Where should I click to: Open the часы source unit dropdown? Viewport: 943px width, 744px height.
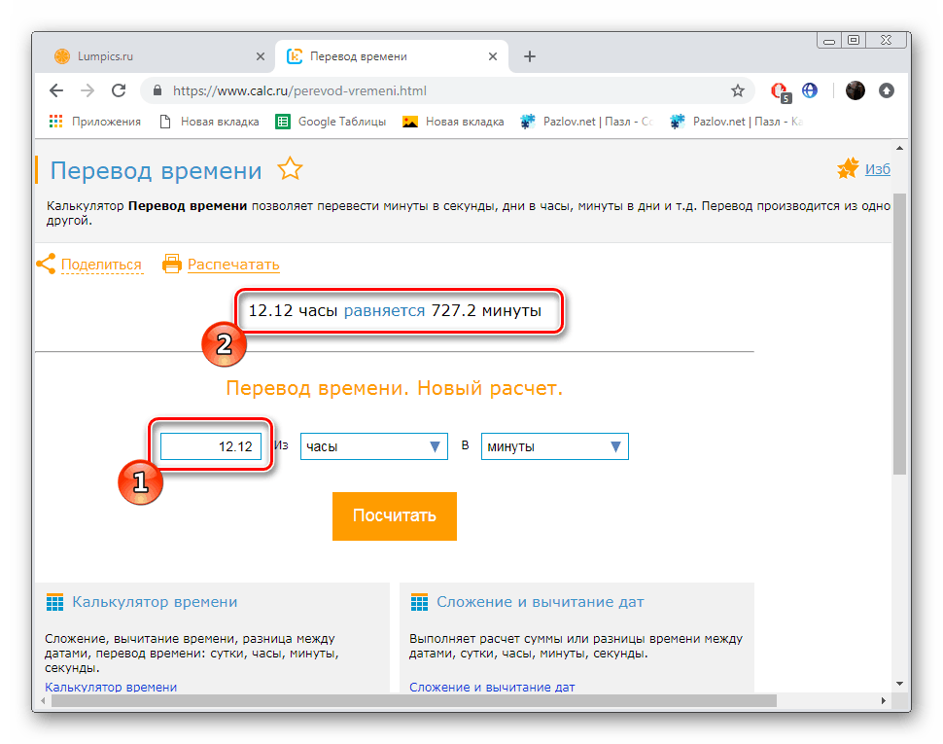coord(374,446)
